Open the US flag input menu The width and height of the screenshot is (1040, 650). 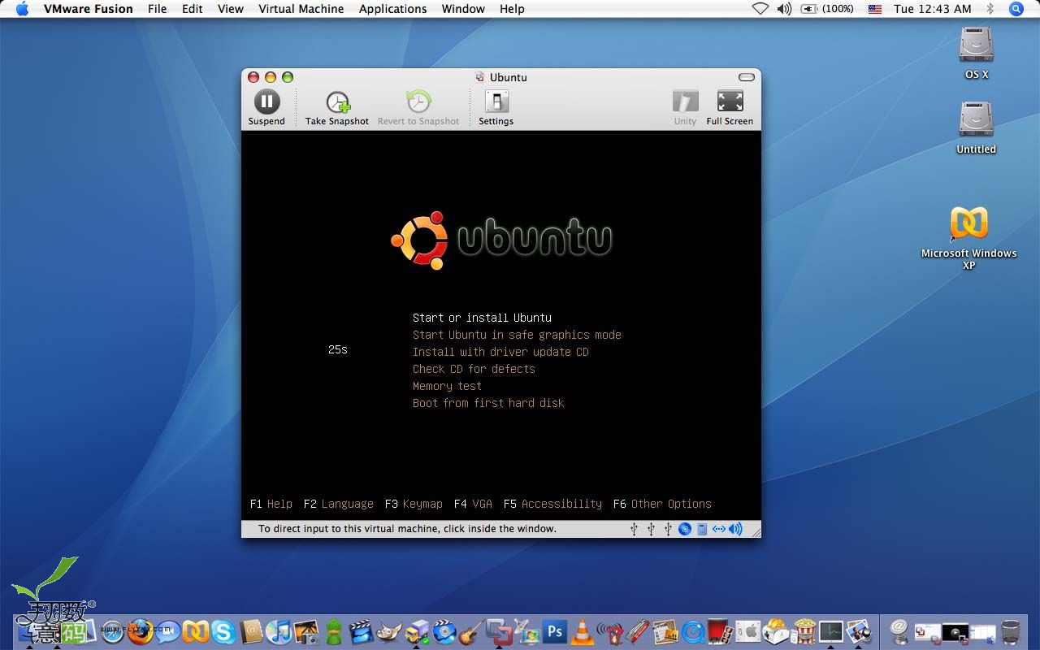click(x=875, y=9)
